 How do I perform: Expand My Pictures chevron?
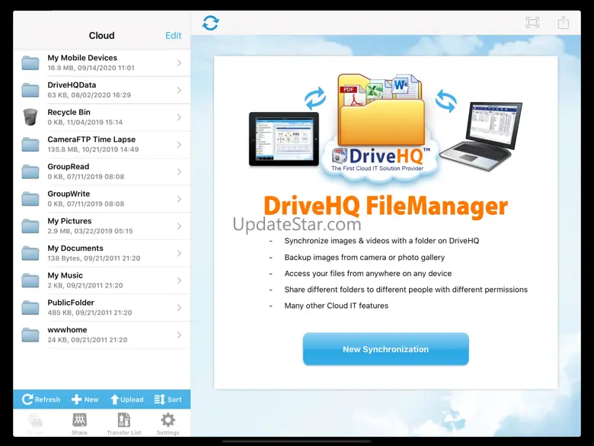pyautogui.click(x=179, y=226)
